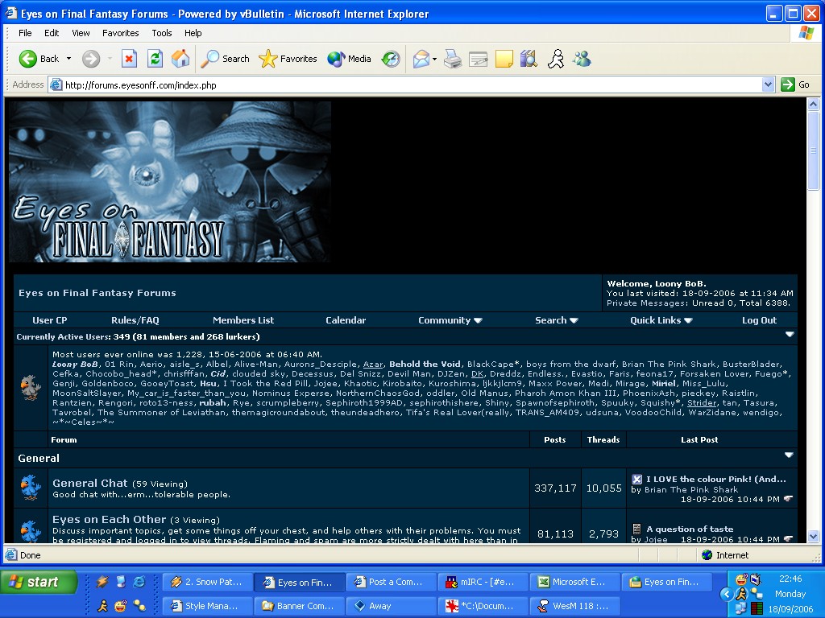Open Windows Messenger people icon
This screenshot has width=825, height=618.
click(582, 58)
